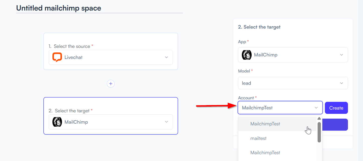Open the Model lead dropdown
363x161 pixels.
click(x=293, y=83)
